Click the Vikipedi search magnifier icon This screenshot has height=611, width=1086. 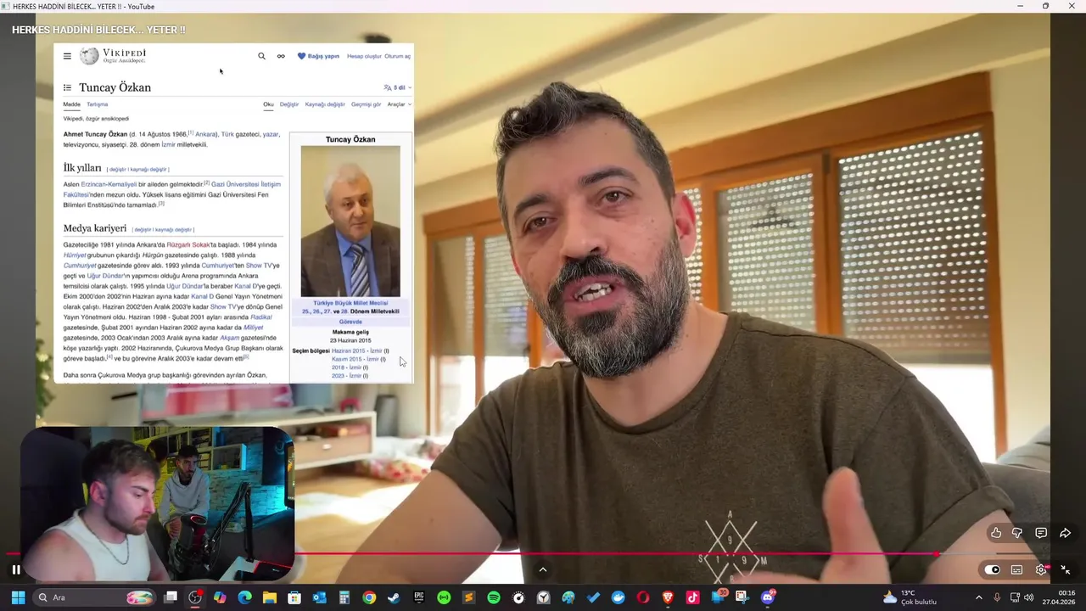click(261, 56)
